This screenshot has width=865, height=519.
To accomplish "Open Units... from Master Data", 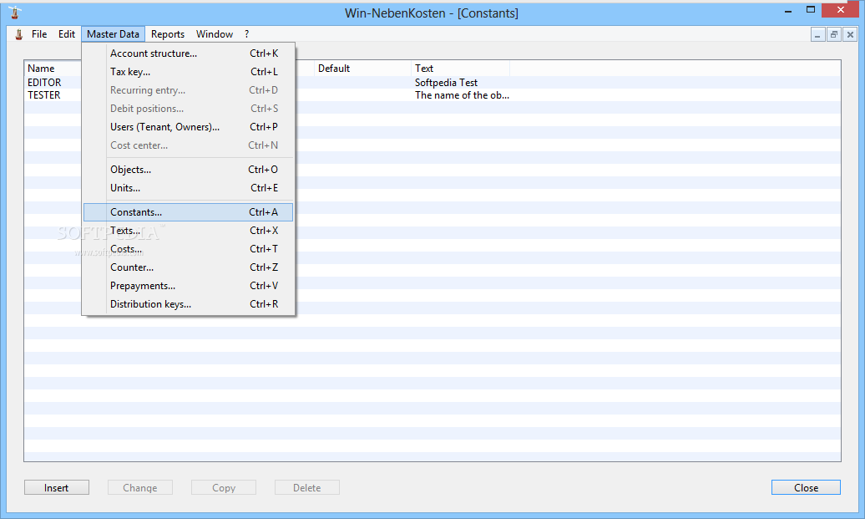I will (x=188, y=188).
